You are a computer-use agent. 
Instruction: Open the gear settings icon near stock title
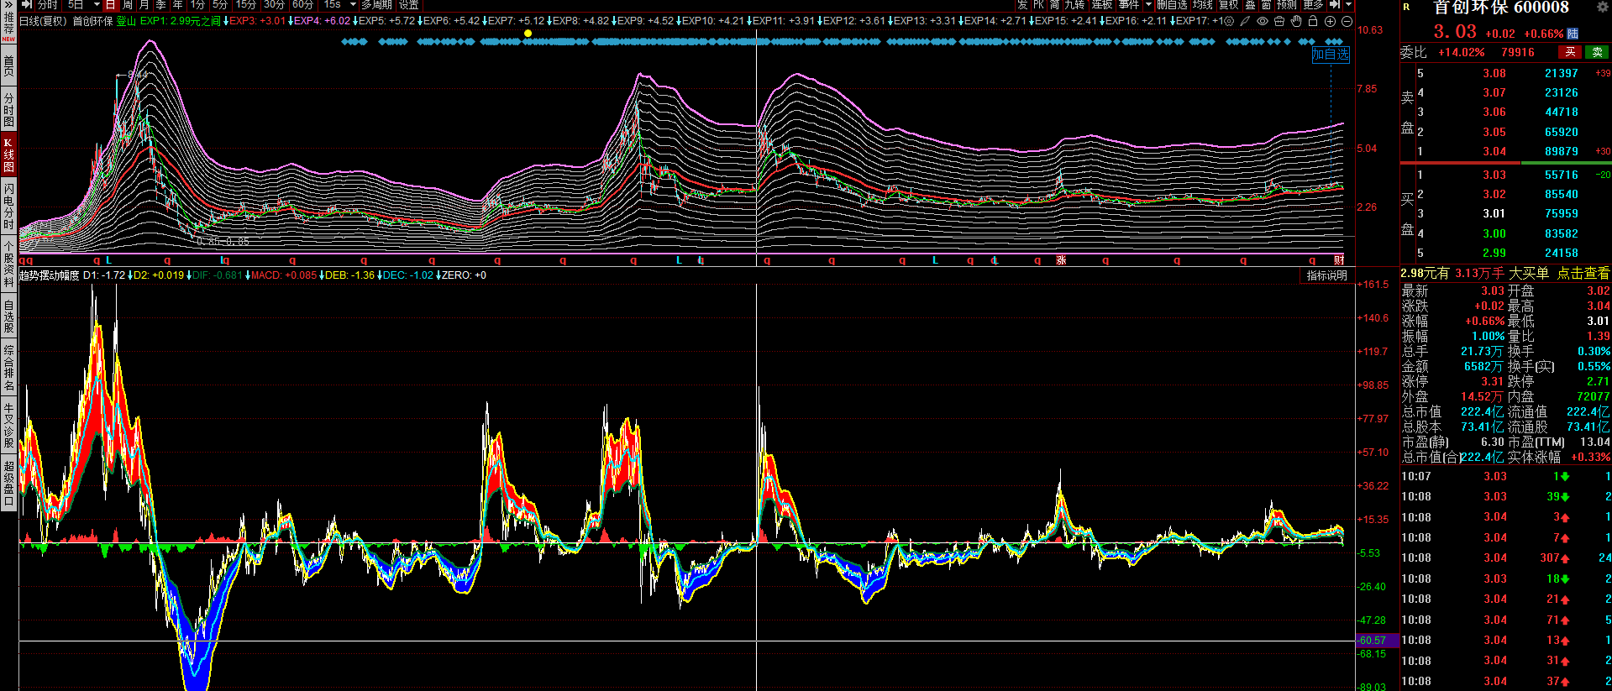tap(1602, 7)
